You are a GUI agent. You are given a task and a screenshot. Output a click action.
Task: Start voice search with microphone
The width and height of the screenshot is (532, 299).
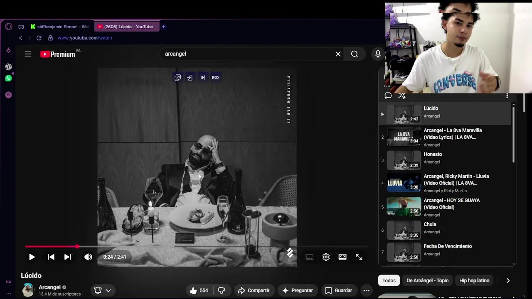[378, 54]
